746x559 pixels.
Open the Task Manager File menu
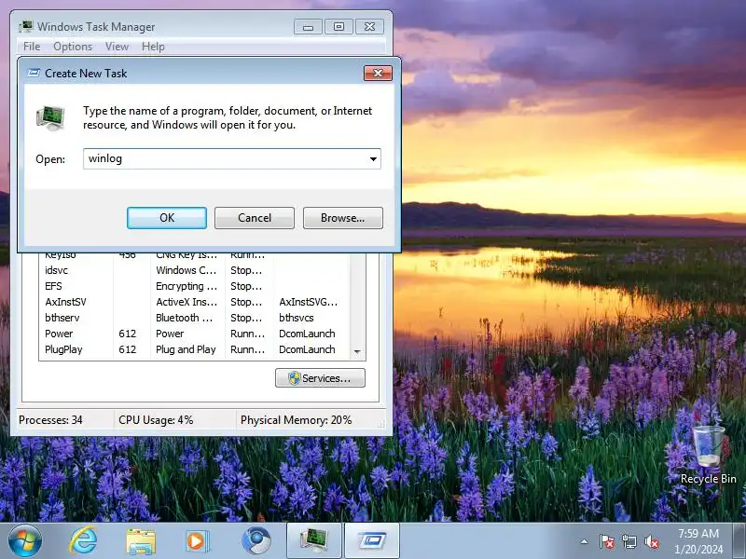[32, 47]
